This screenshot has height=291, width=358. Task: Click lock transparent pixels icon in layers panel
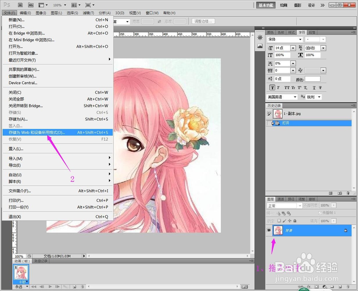(279, 221)
